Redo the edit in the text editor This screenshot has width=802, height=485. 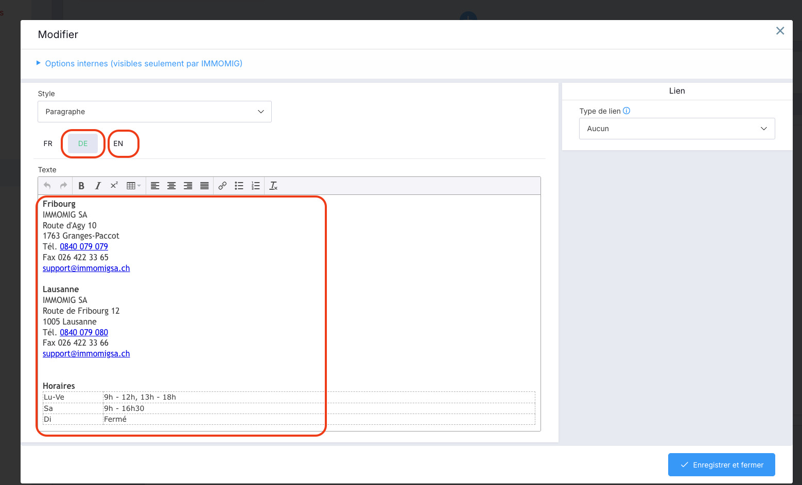(x=64, y=186)
